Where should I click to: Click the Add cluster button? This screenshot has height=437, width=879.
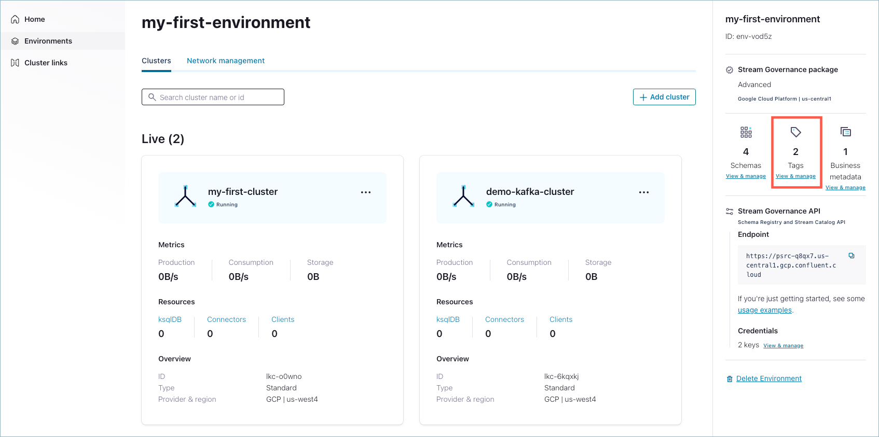click(664, 97)
